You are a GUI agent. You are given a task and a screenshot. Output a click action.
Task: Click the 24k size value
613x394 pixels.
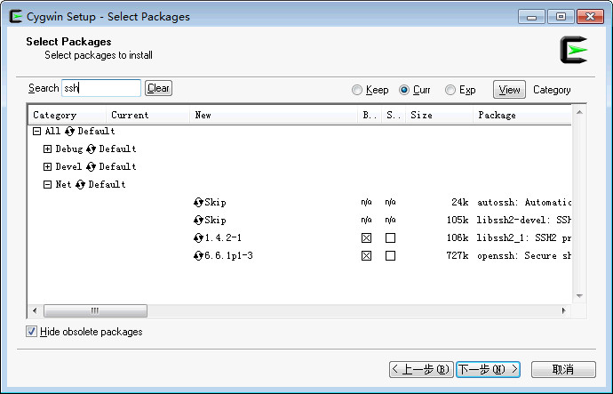(460, 202)
